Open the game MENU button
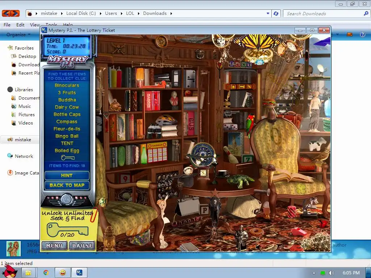371x278 pixels. coord(54,246)
